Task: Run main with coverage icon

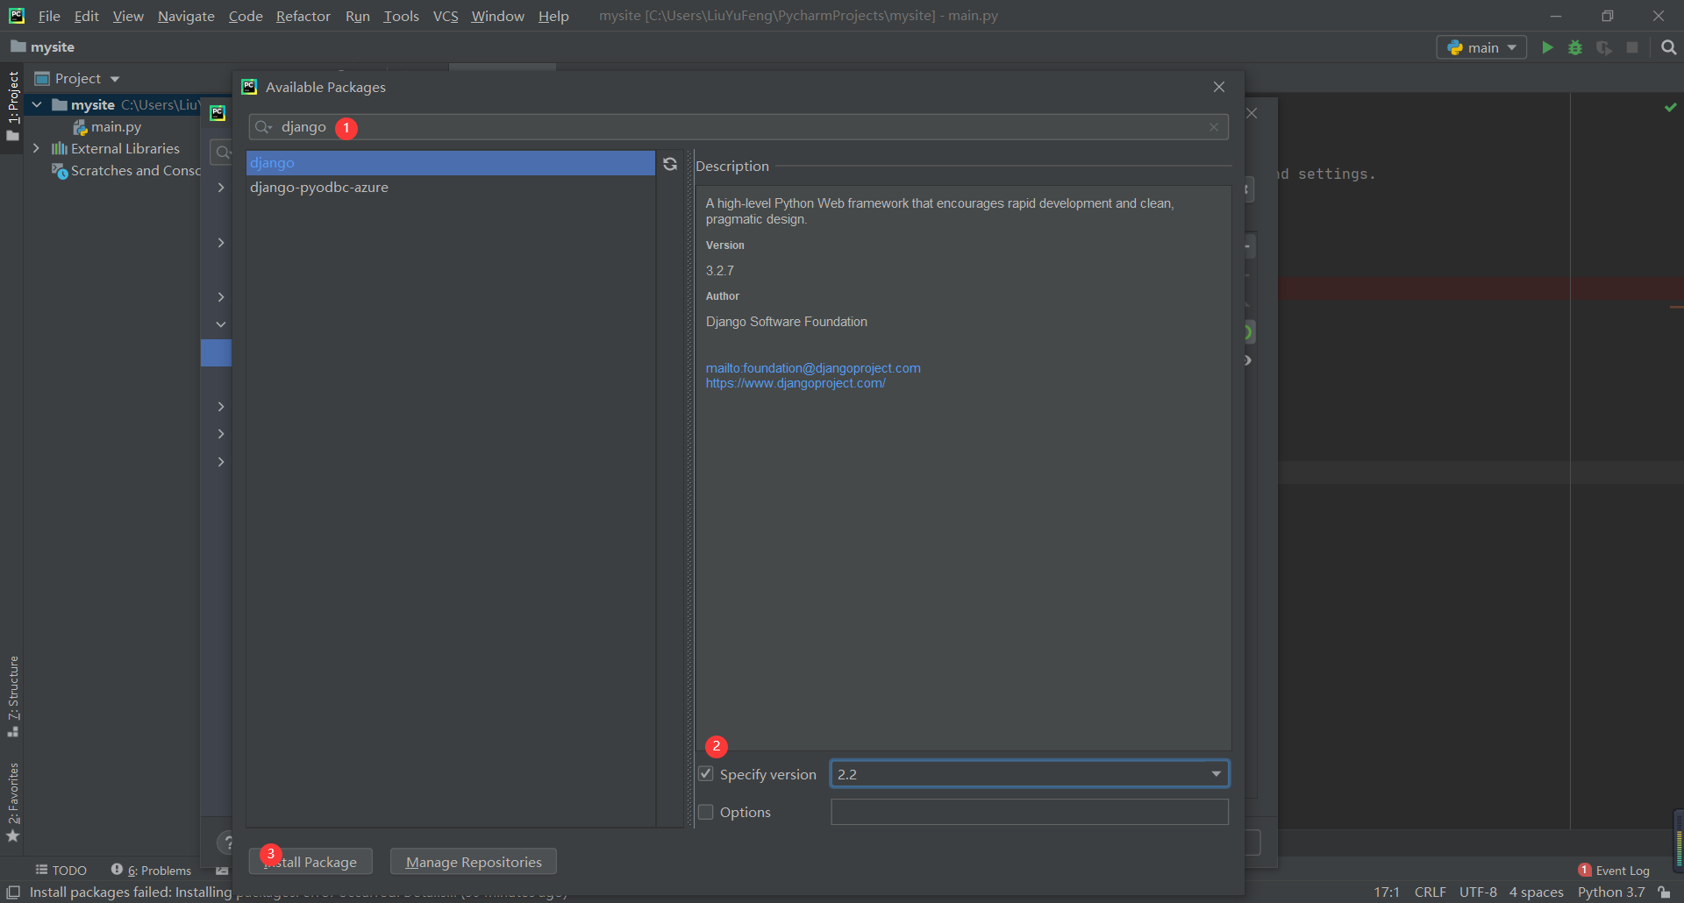Action: pos(1604,47)
